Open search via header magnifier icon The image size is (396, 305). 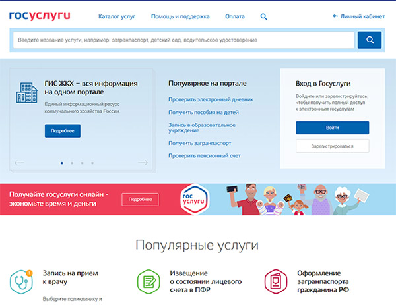(264, 16)
